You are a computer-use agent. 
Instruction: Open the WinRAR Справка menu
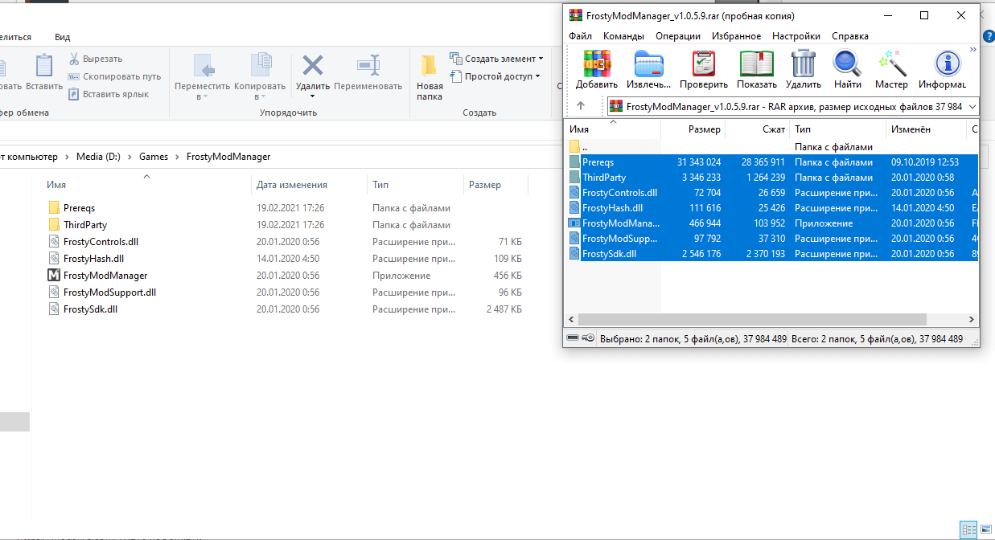pyautogui.click(x=850, y=36)
